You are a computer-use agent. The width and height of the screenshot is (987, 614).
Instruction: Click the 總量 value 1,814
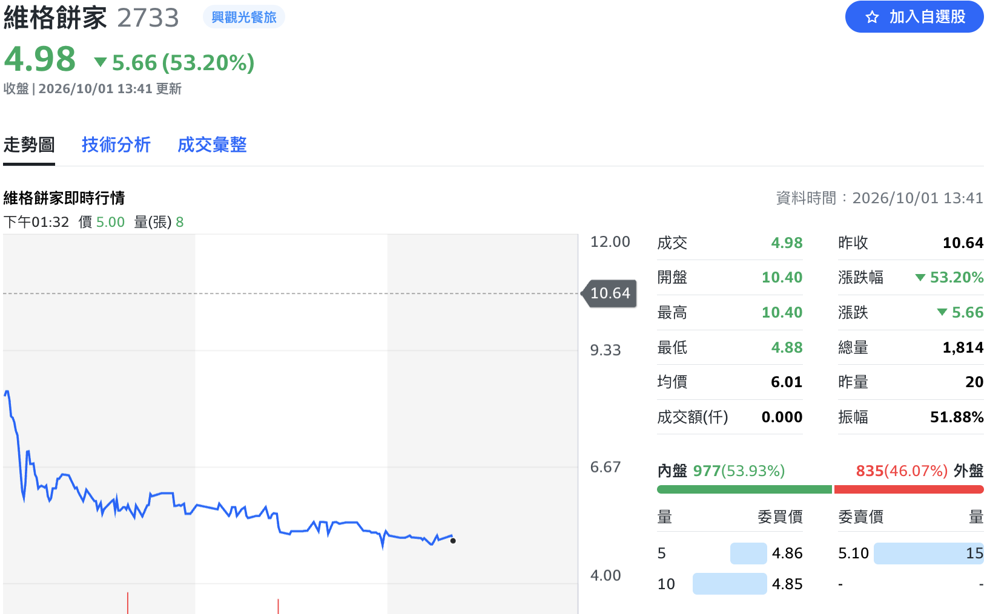tap(963, 348)
